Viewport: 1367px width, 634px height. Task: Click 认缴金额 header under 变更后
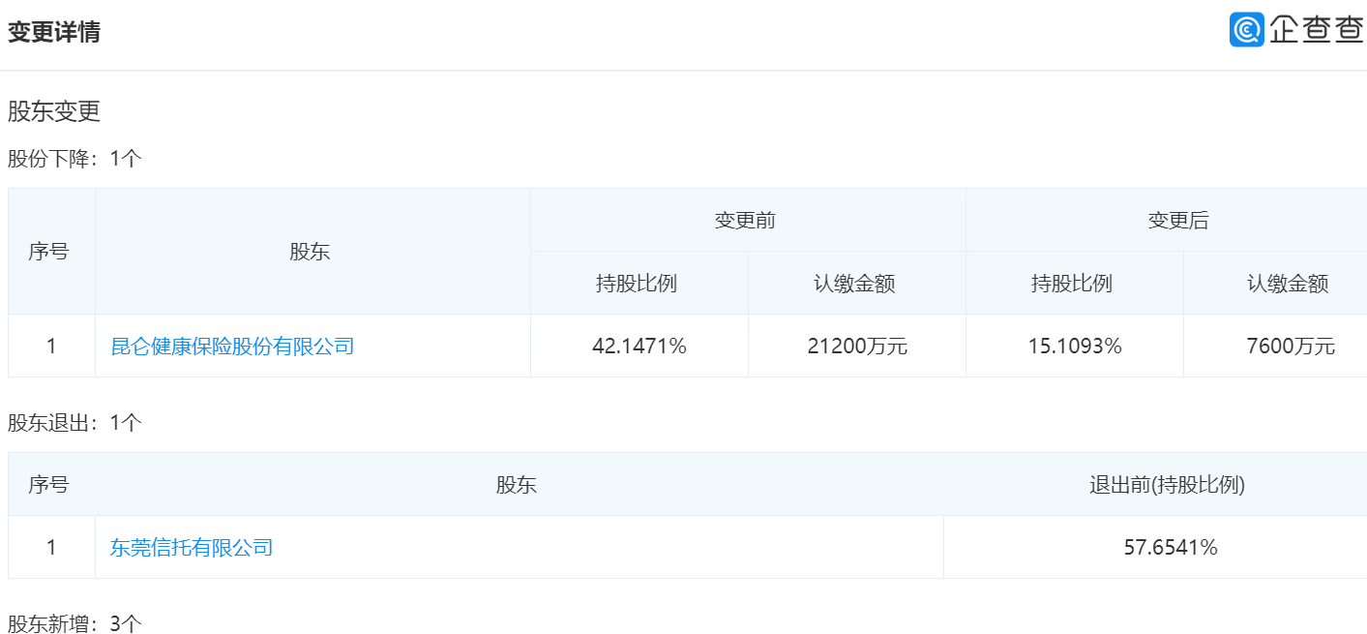(x=1288, y=284)
